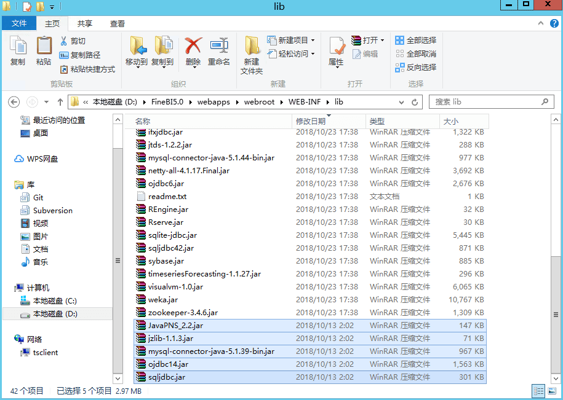This screenshot has width=563, height=400.
Task: Click new folder icon in title bar quick access
Action: coord(40,6)
